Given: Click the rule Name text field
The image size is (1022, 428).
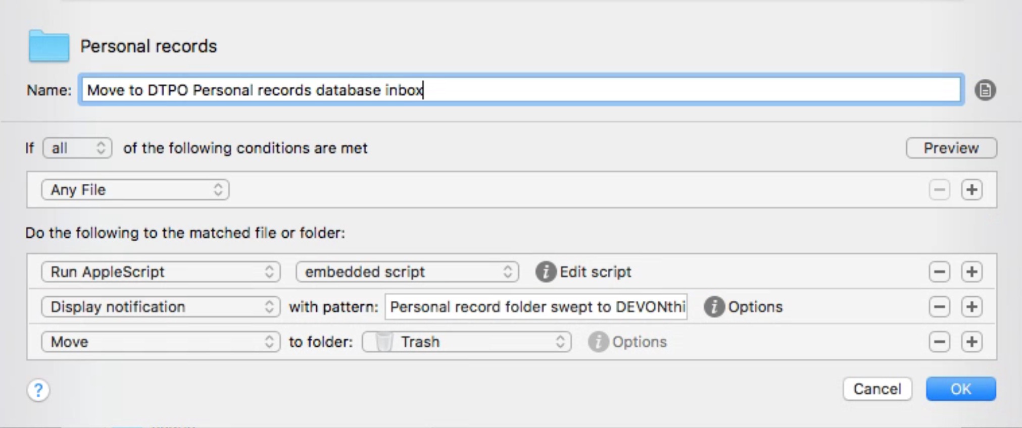Looking at the screenshot, I should [x=520, y=90].
